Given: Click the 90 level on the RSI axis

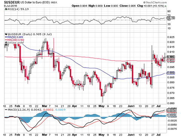Looking at the screenshot, I should pyautogui.click(x=169, y=11).
